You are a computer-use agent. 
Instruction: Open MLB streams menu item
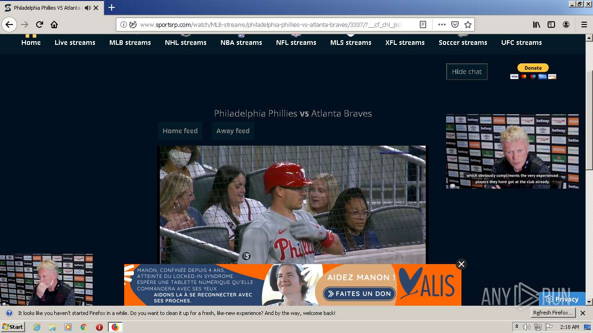(130, 43)
